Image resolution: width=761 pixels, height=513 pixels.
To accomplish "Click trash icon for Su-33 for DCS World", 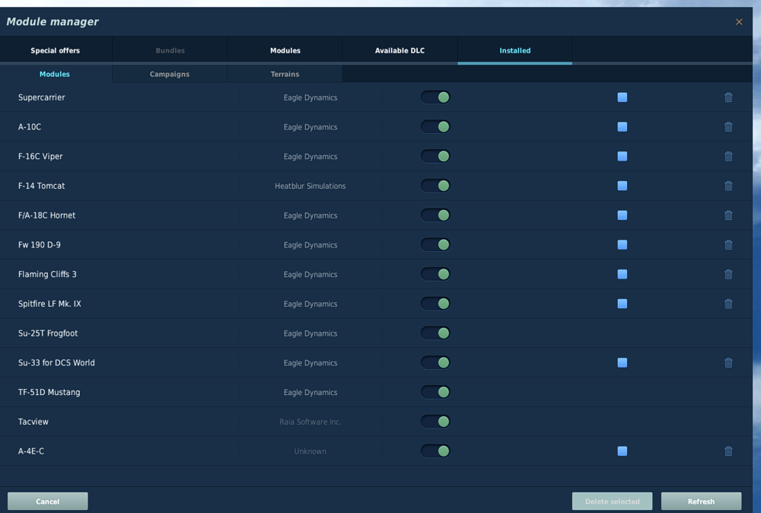I will 728,362.
